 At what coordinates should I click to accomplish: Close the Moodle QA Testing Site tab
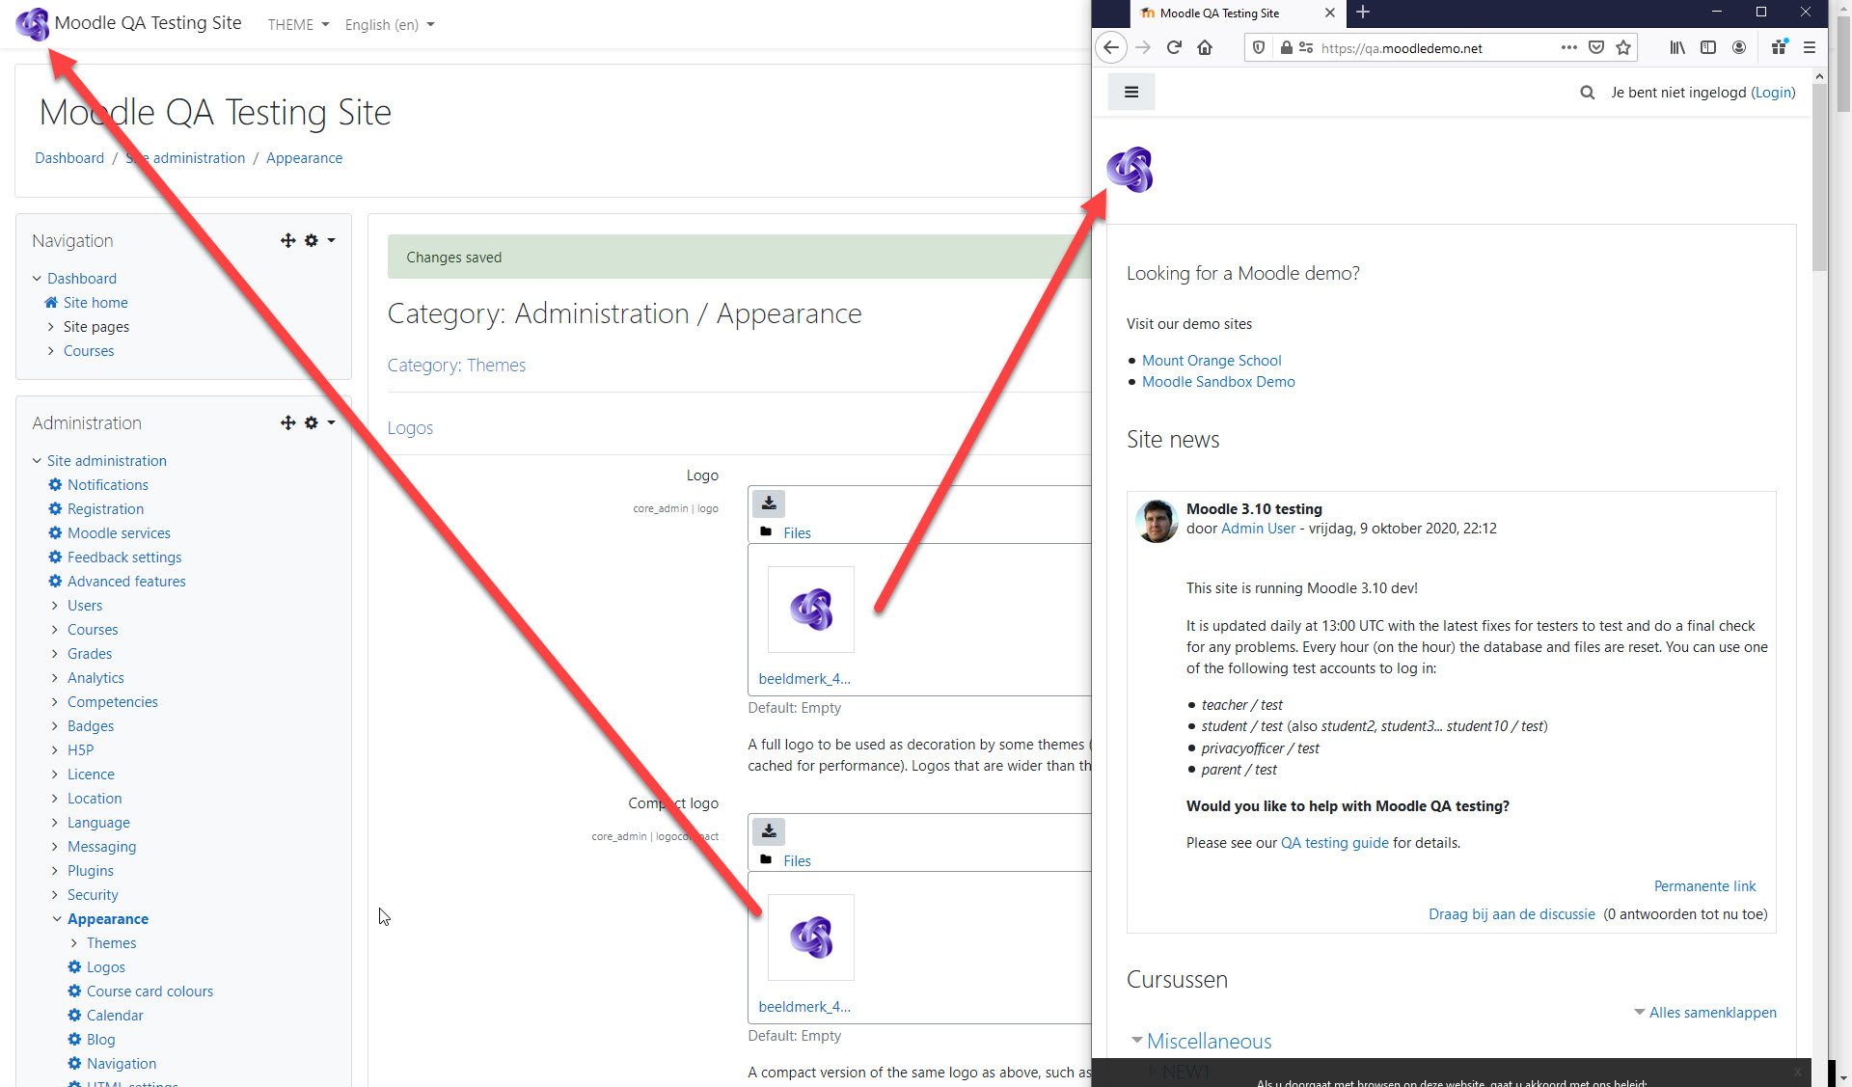point(1330,13)
